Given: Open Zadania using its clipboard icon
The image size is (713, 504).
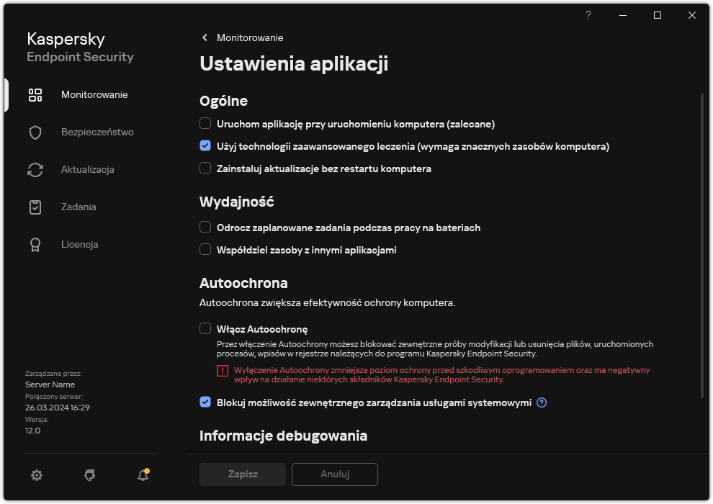Looking at the screenshot, I should coord(35,207).
